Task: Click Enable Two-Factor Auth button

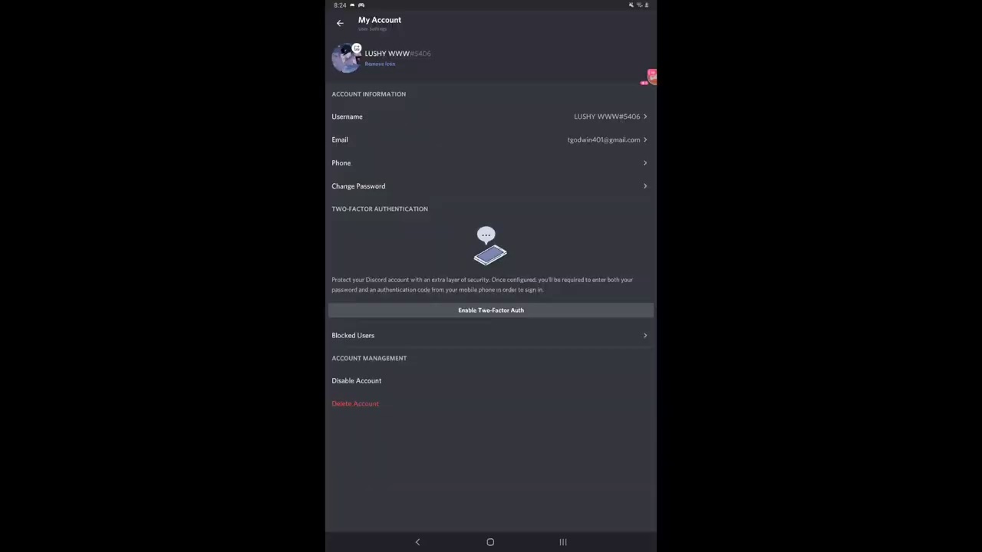Action: click(491, 310)
